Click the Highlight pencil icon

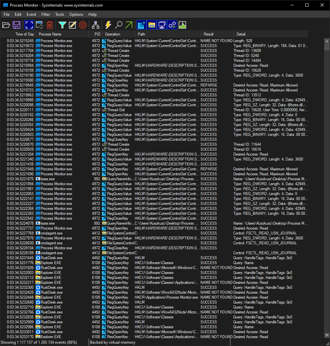72,25
